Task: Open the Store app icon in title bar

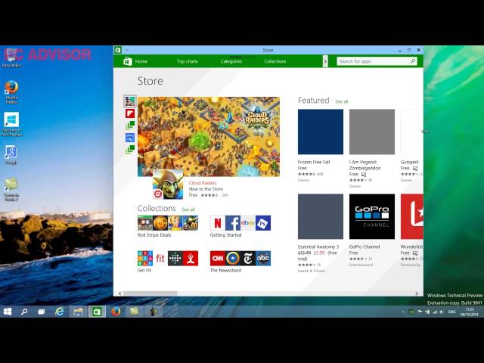Action: pyautogui.click(x=118, y=50)
